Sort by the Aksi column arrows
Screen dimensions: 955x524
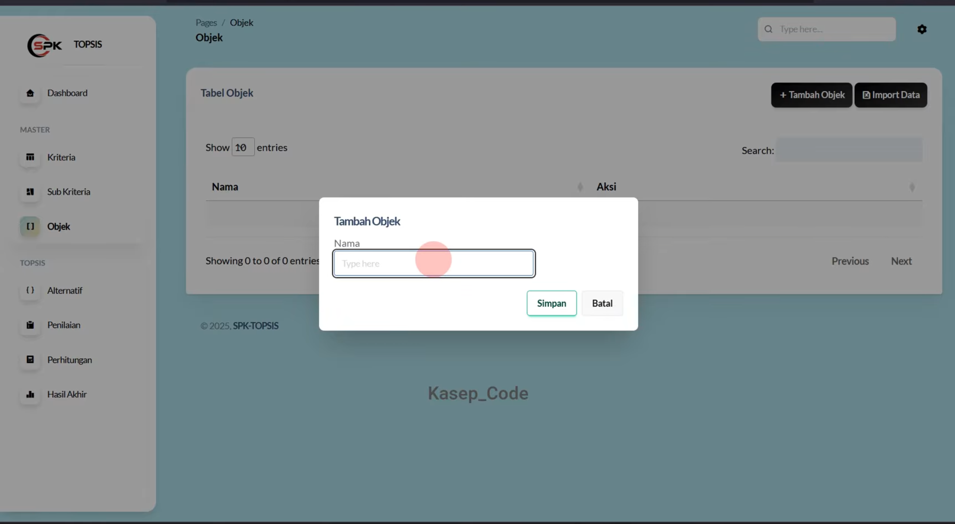tap(912, 187)
